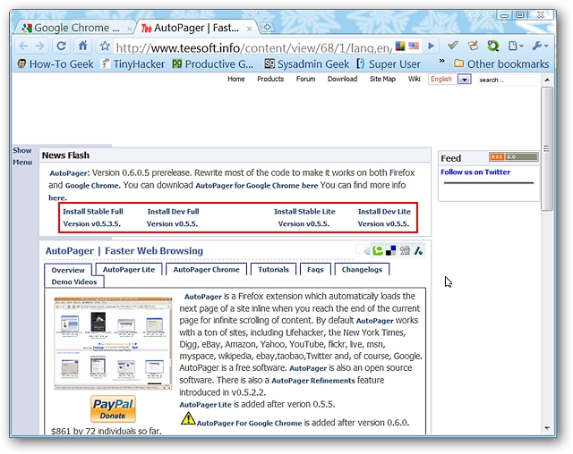Image resolution: width=573 pixels, height=454 pixels.
Task: Open the browser home page
Action: click(83, 46)
